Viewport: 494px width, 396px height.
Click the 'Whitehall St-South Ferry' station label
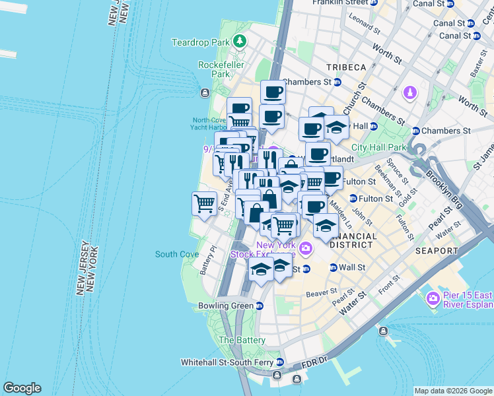pos(227,362)
